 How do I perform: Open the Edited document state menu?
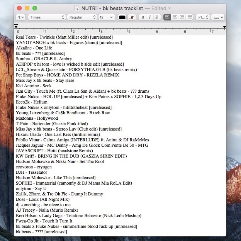(161, 8)
